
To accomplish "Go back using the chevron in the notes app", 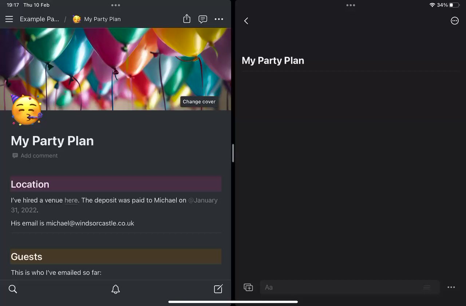I will tap(246, 21).
